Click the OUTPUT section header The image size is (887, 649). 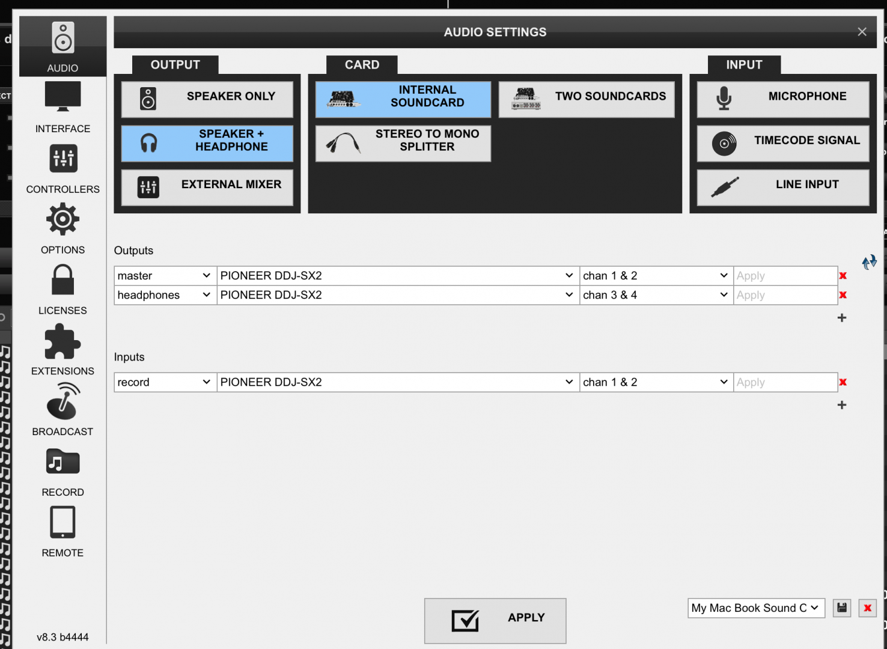tap(175, 65)
